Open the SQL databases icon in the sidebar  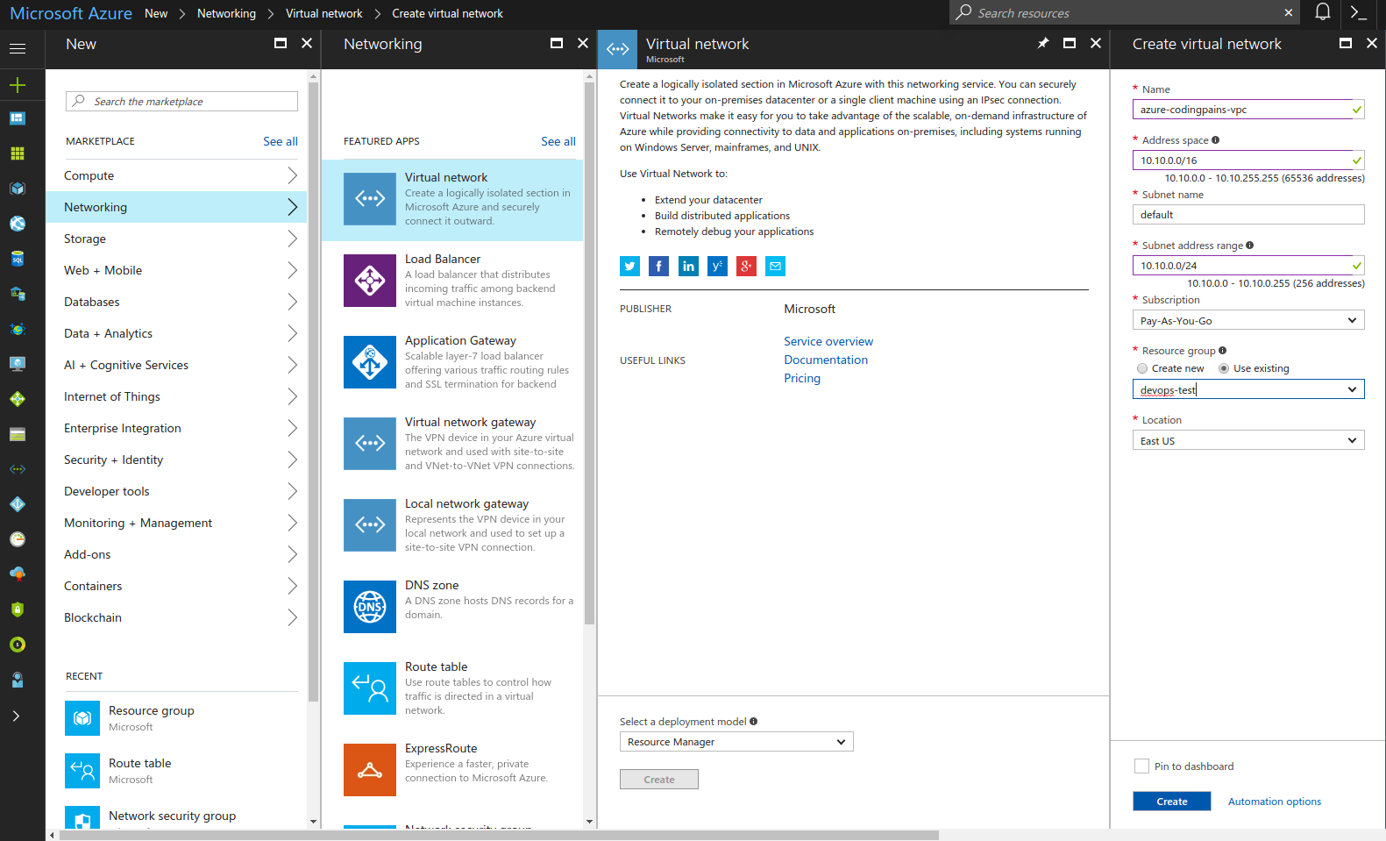pyautogui.click(x=18, y=259)
